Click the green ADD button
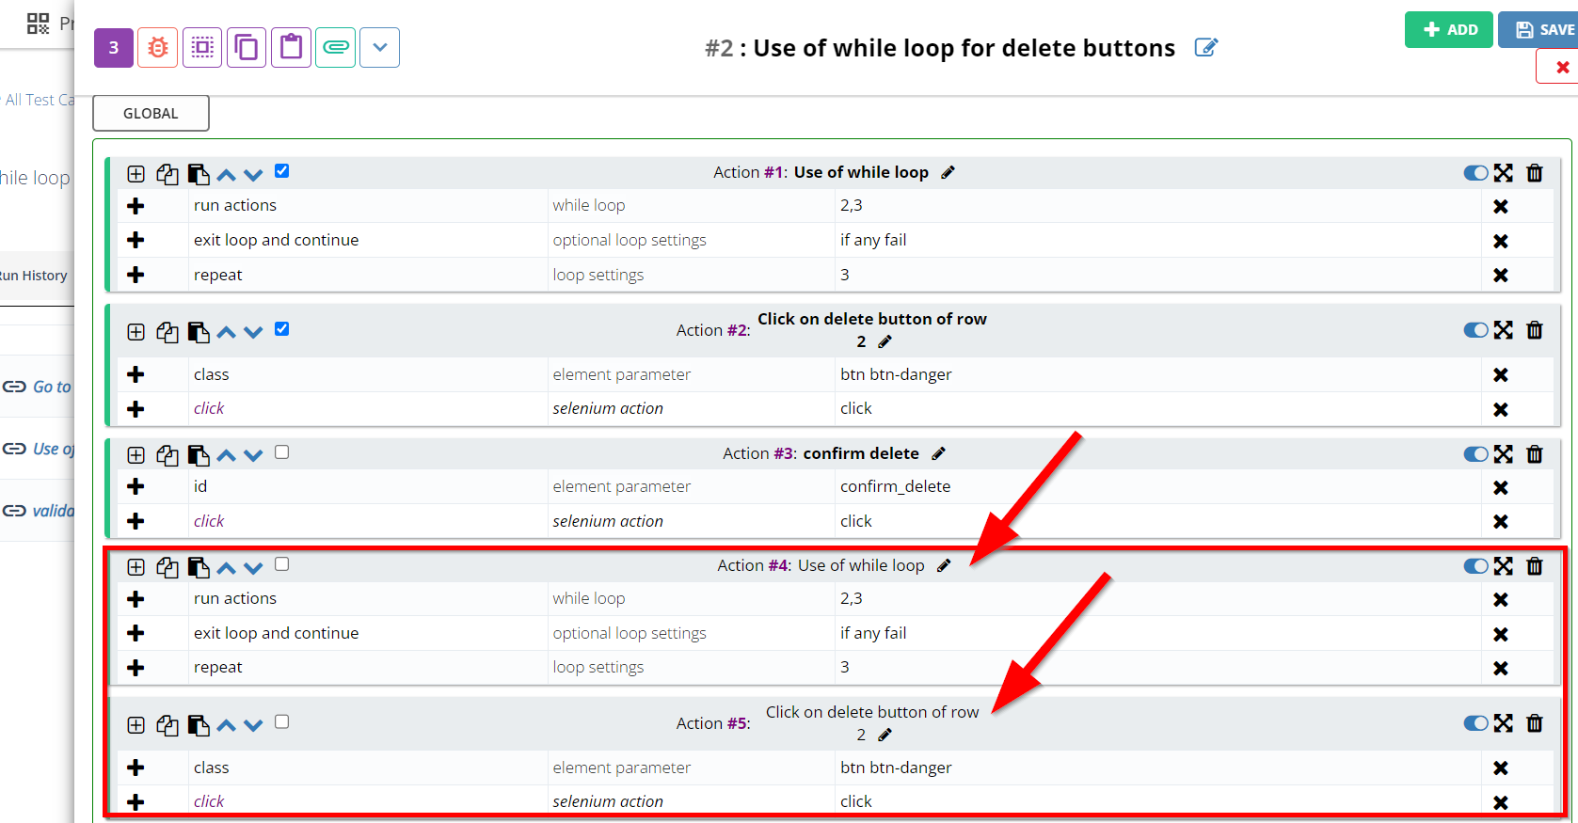Viewport: 1578px width, 823px height. 1449,30
